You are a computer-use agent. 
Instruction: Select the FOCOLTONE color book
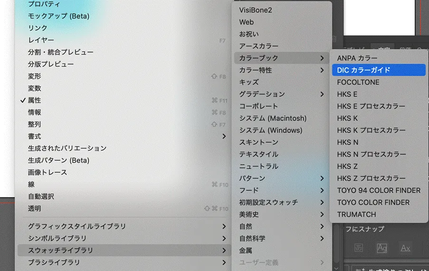[x=358, y=82]
